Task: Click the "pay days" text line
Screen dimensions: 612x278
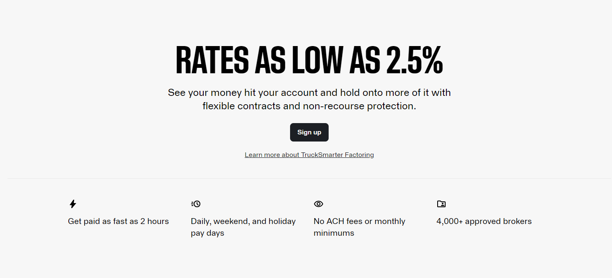Action: [x=207, y=233]
